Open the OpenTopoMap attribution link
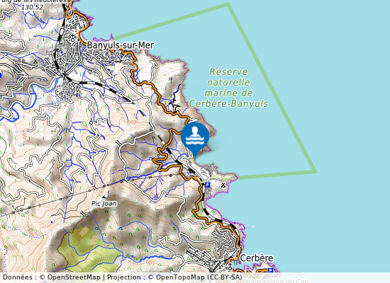Image resolution: width=390 pixels, height=283 pixels. pos(180,277)
